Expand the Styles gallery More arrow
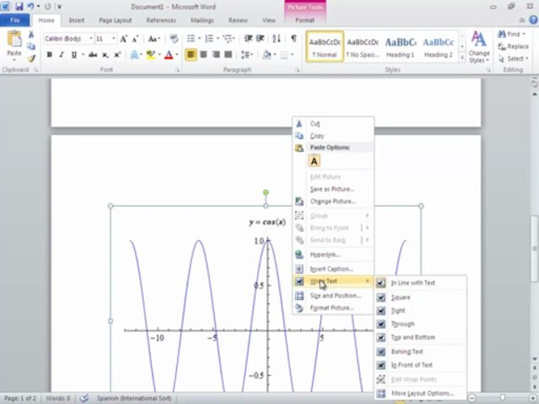 click(462, 59)
